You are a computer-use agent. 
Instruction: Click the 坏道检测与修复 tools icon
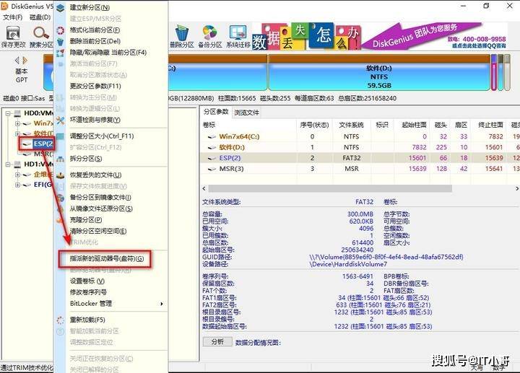click(x=61, y=120)
